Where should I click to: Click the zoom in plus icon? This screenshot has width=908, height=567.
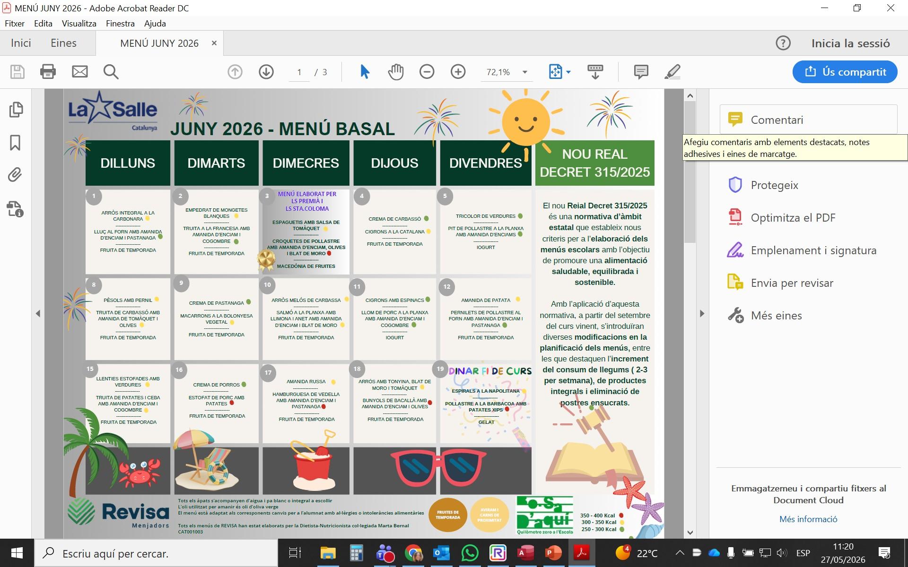458,72
